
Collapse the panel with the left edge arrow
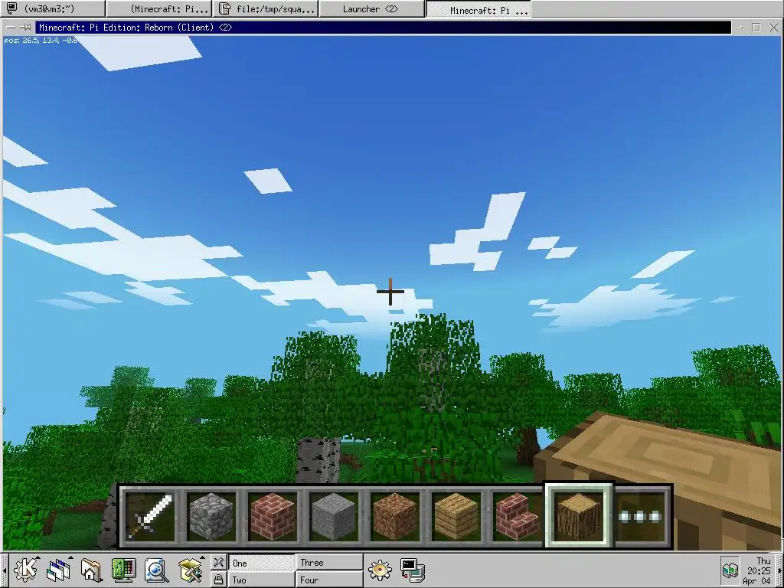pyautogui.click(x=4, y=570)
